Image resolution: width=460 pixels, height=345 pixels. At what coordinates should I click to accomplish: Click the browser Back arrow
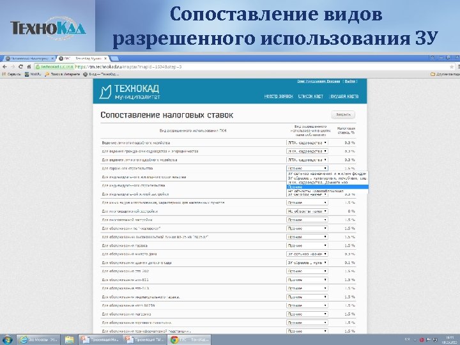pos(4,67)
